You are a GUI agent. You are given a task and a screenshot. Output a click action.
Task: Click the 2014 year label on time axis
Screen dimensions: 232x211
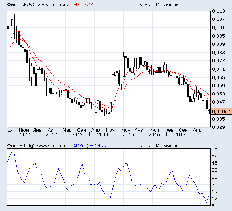click(103, 134)
